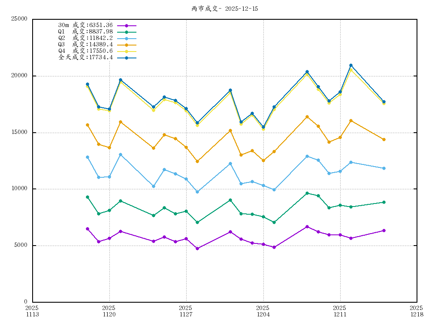Click the 10000 y-axis tick label
Viewport: 429px width, 322px height.
pos(19,189)
